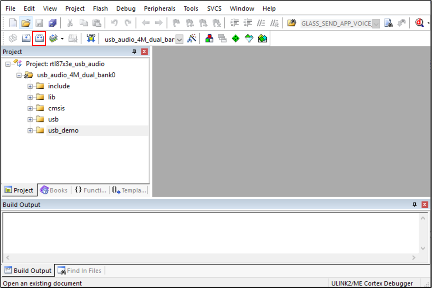Click the LOAD download icon
Screen dimensions: 432x288
point(91,38)
